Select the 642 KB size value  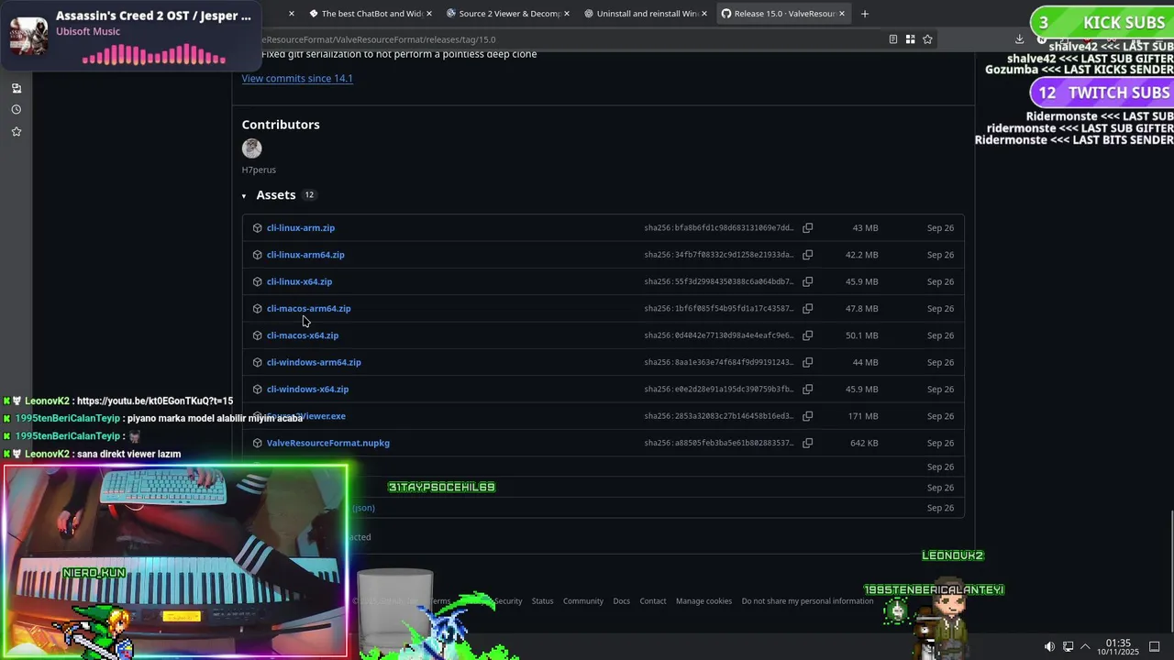tap(864, 443)
